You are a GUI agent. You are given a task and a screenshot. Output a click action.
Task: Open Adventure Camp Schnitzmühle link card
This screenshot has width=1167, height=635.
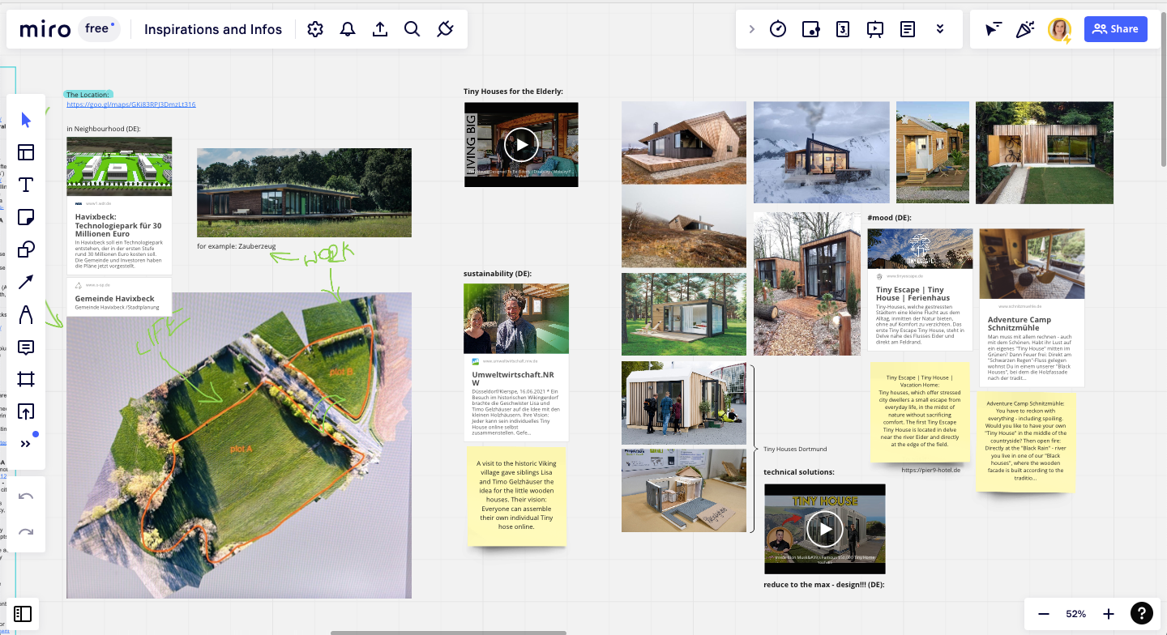(1032, 306)
